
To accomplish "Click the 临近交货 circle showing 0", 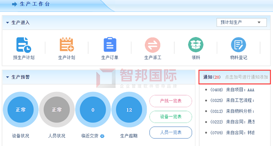I will tap(93, 110).
